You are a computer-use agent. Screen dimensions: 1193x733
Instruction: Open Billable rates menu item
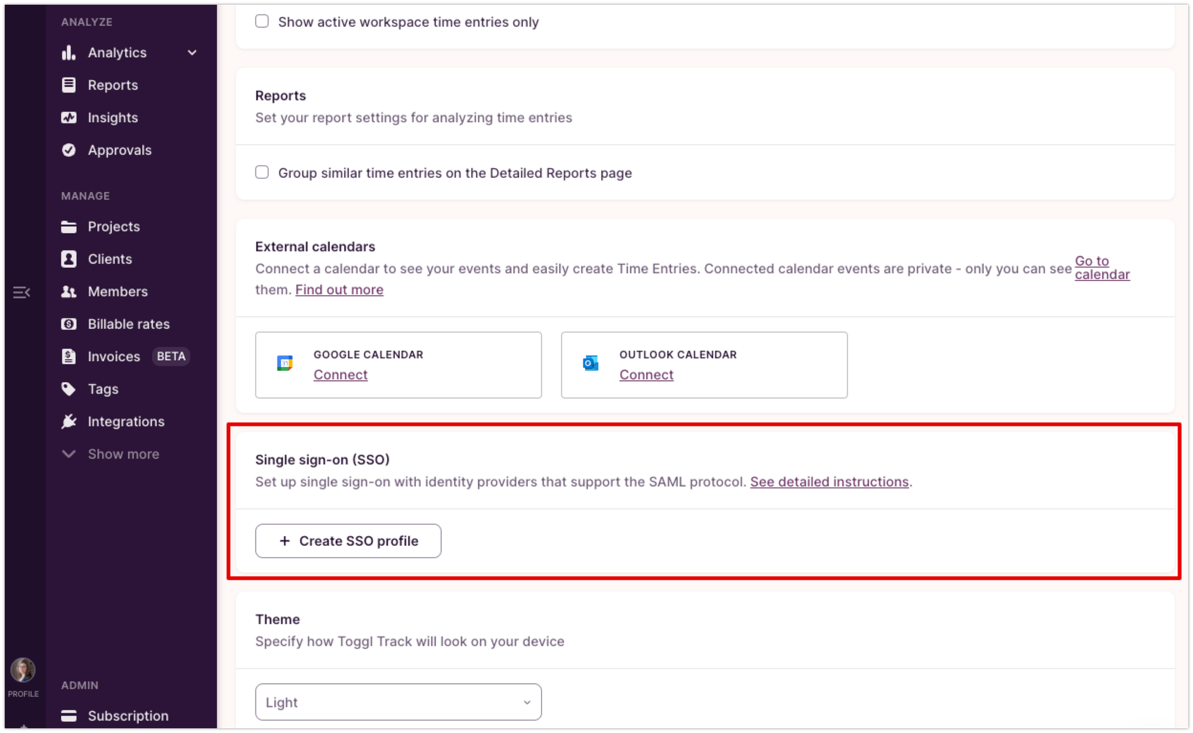[128, 324]
